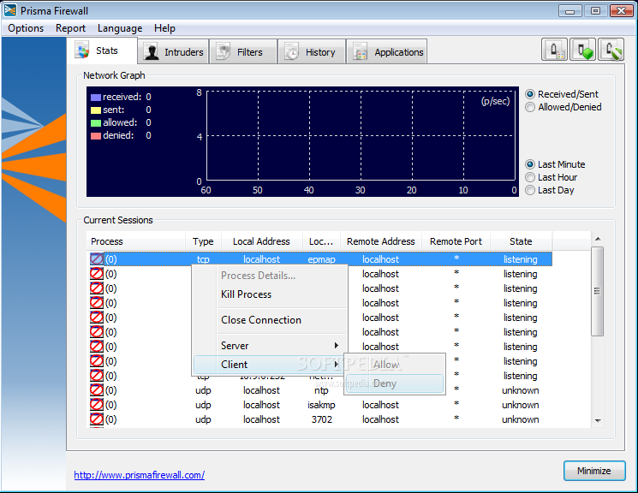
Task: Click the switch icon with colored grid
Action: pos(554,50)
